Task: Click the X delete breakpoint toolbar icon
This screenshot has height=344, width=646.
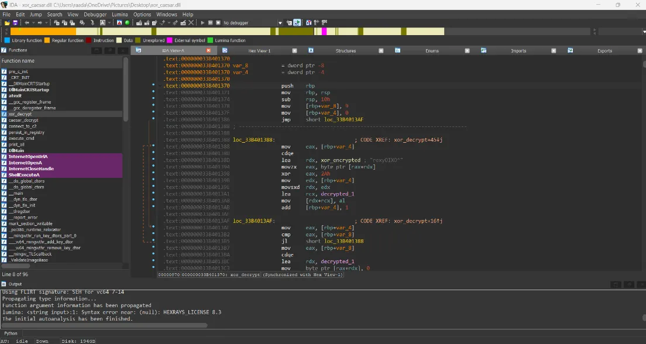Action: [x=191, y=23]
